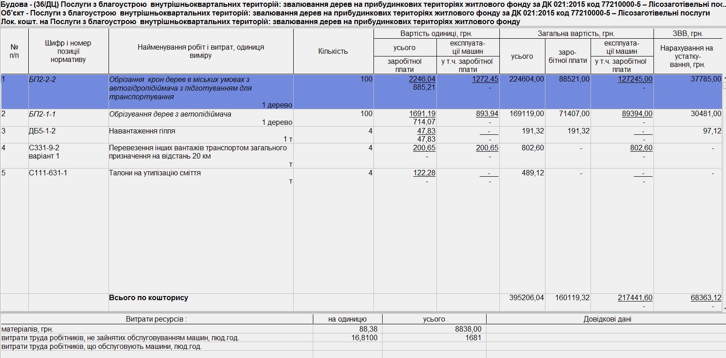Select the machine total 89394,00
Screen dimensions: 726x358
[637, 114]
